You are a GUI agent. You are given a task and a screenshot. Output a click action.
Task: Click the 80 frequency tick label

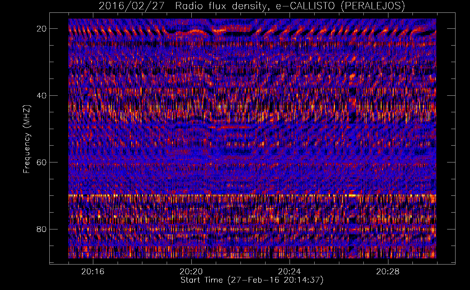[x=42, y=229]
